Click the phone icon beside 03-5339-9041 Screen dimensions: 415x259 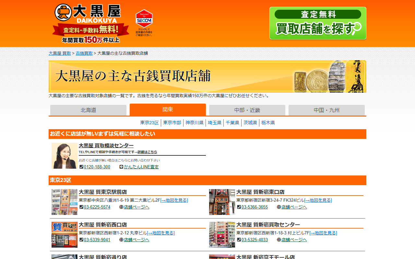[x=81, y=240]
